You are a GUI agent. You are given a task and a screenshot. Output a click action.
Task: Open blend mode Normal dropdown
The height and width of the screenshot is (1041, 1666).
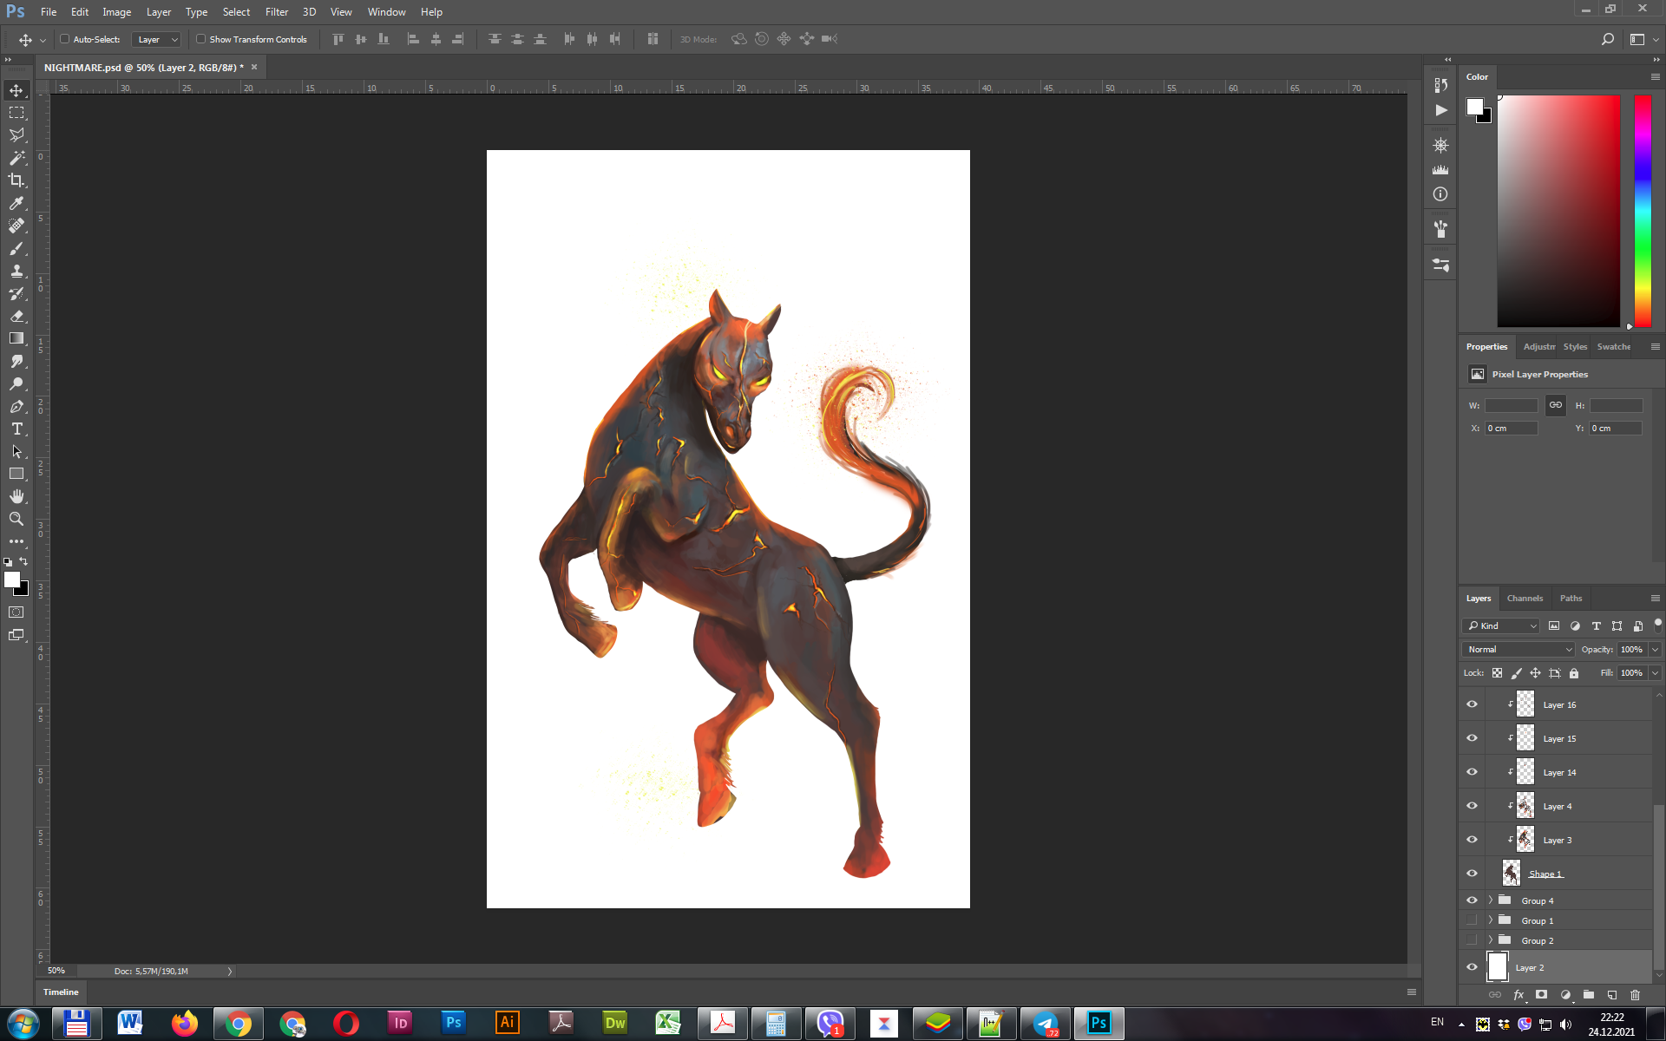coord(1518,649)
